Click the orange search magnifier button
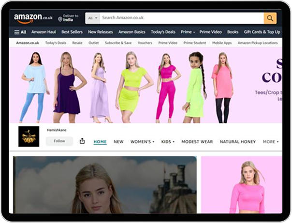The height and width of the screenshot is (223, 292). (x=270, y=18)
